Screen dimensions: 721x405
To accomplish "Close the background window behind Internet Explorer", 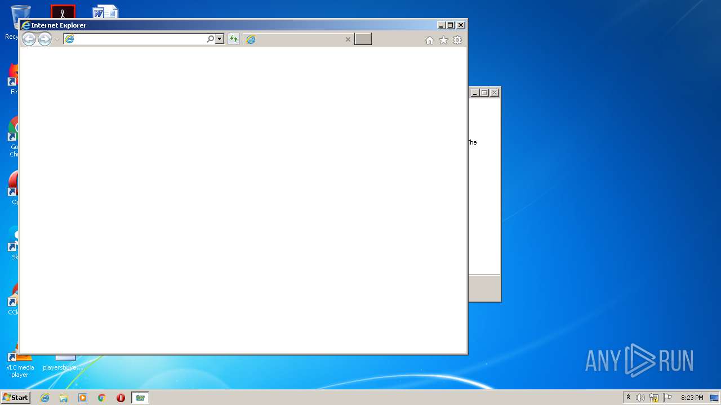I will click(495, 93).
